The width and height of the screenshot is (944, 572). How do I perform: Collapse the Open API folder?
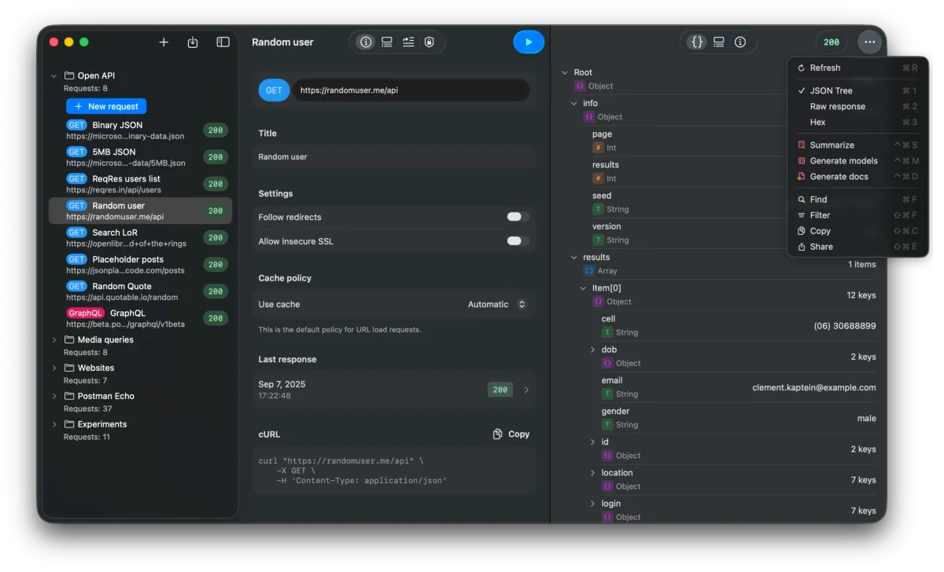[53, 75]
